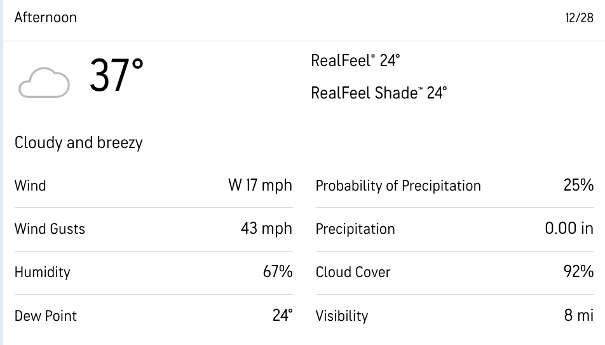Click the Dew Point label
This screenshot has height=345, width=605.
click(x=46, y=316)
